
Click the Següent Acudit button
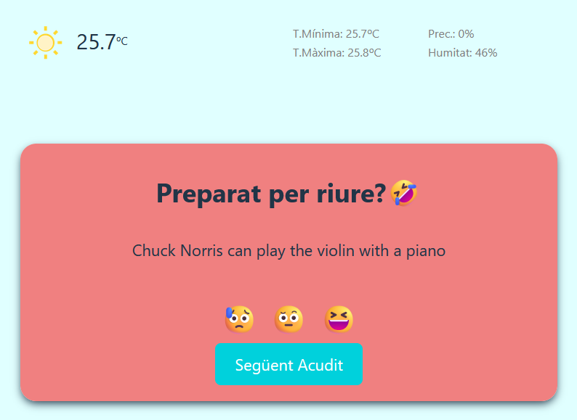coord(289,364)
